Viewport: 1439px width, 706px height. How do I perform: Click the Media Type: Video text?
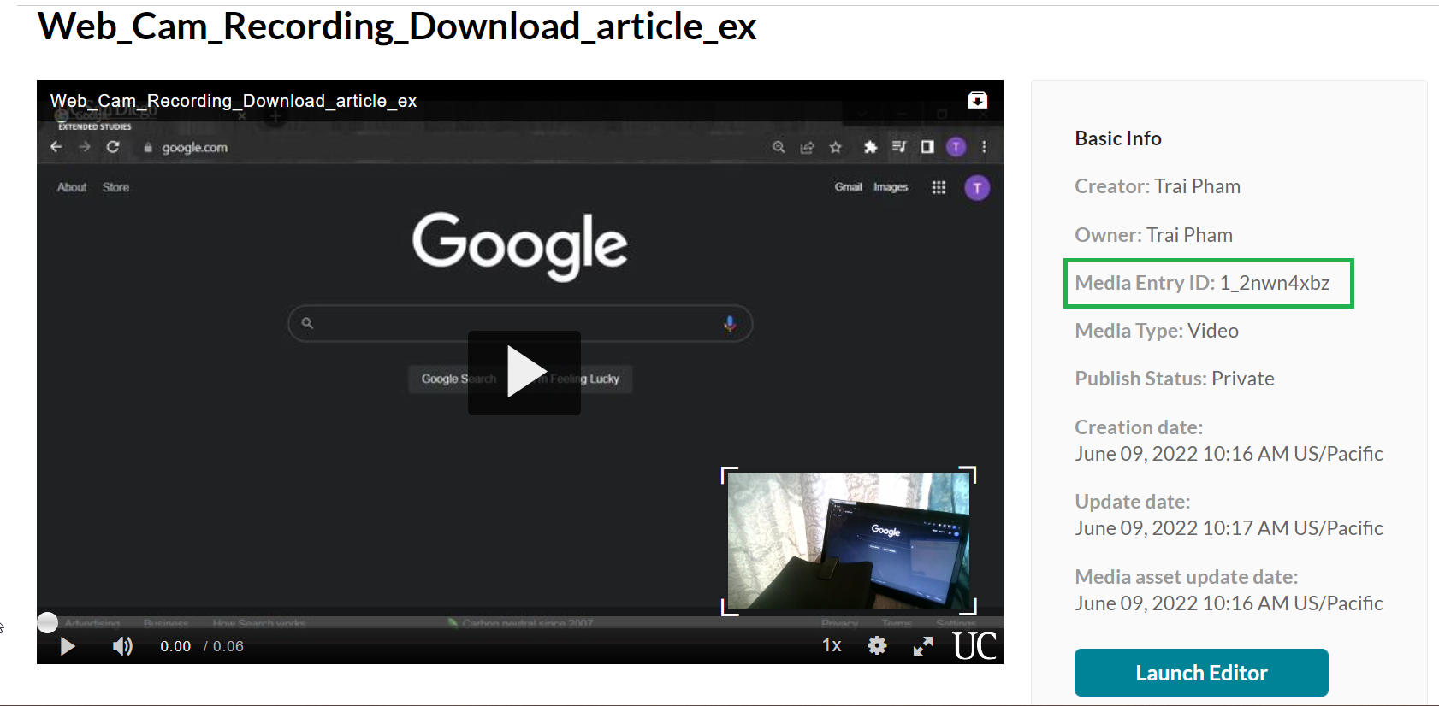tap(1157, 331)
